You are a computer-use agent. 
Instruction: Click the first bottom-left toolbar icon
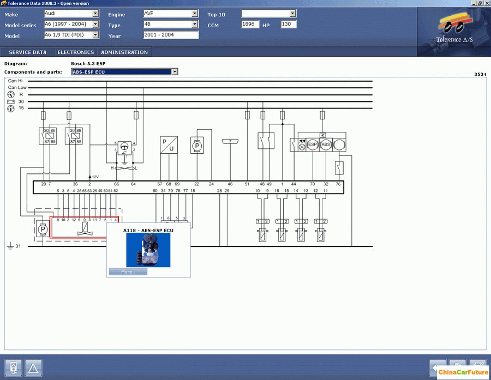tap(14, 367)
